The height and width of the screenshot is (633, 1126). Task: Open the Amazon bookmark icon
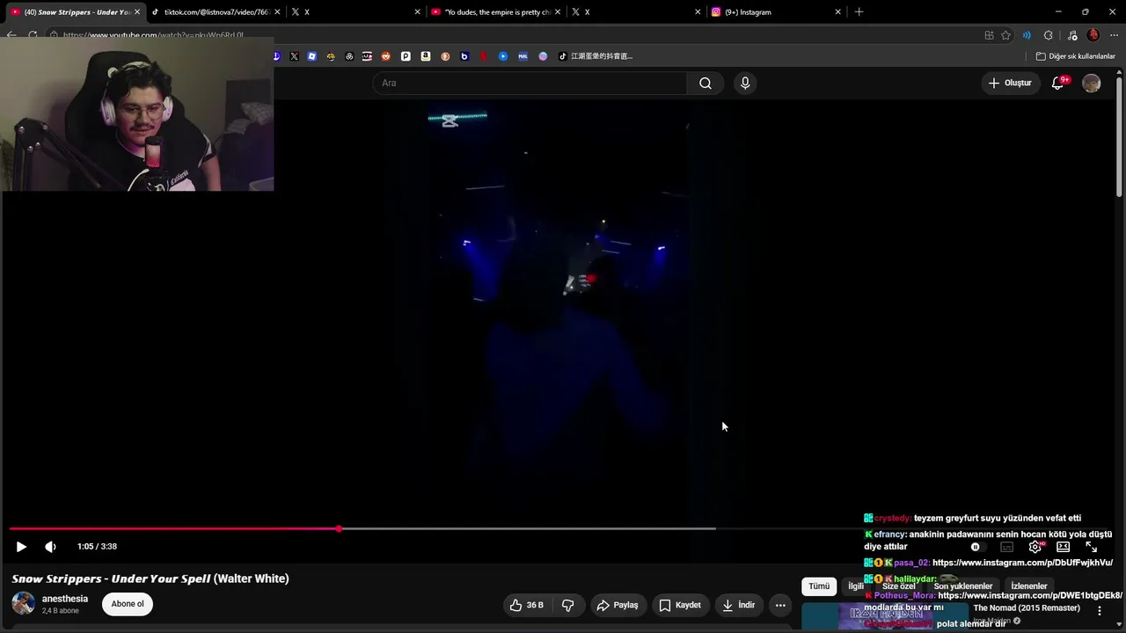(426, 56)
